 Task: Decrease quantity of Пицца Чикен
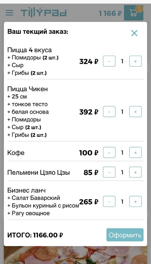click(x=109, y=112)
